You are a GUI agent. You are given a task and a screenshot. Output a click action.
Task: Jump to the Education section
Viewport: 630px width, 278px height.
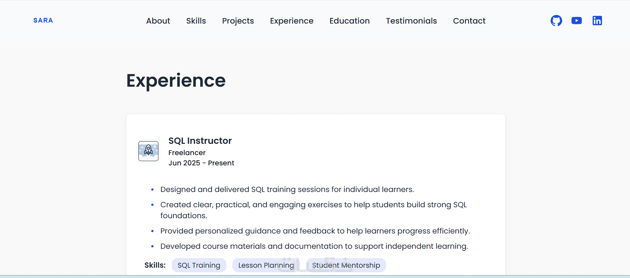coord(349,21)
